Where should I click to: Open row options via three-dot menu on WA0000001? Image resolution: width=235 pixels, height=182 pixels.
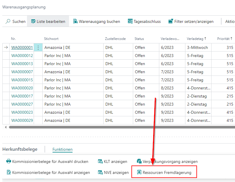39,47
